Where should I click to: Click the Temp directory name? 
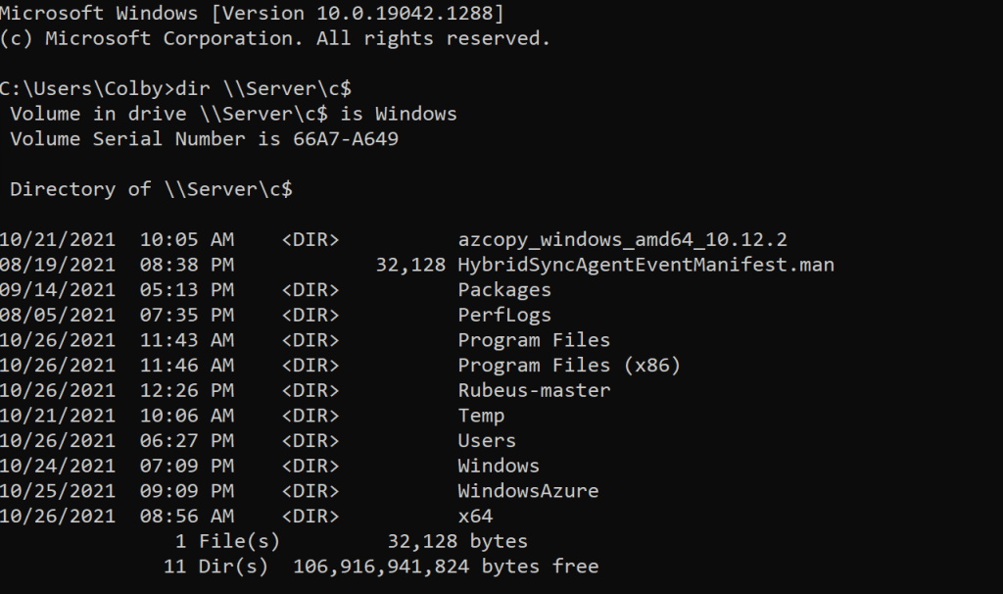click(481, 416)
